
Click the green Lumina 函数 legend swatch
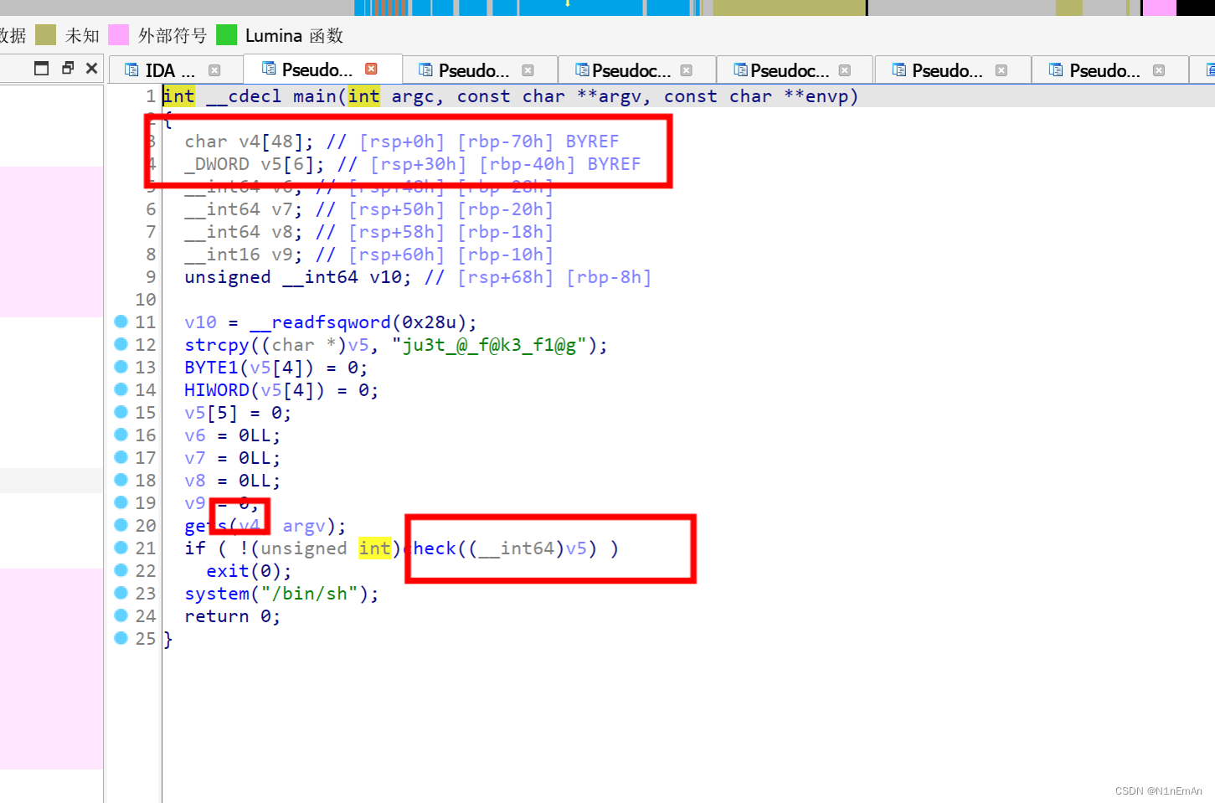coord(226,35)
